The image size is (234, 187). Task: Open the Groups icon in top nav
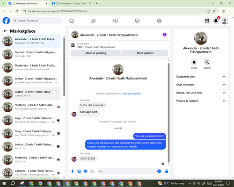159,21
